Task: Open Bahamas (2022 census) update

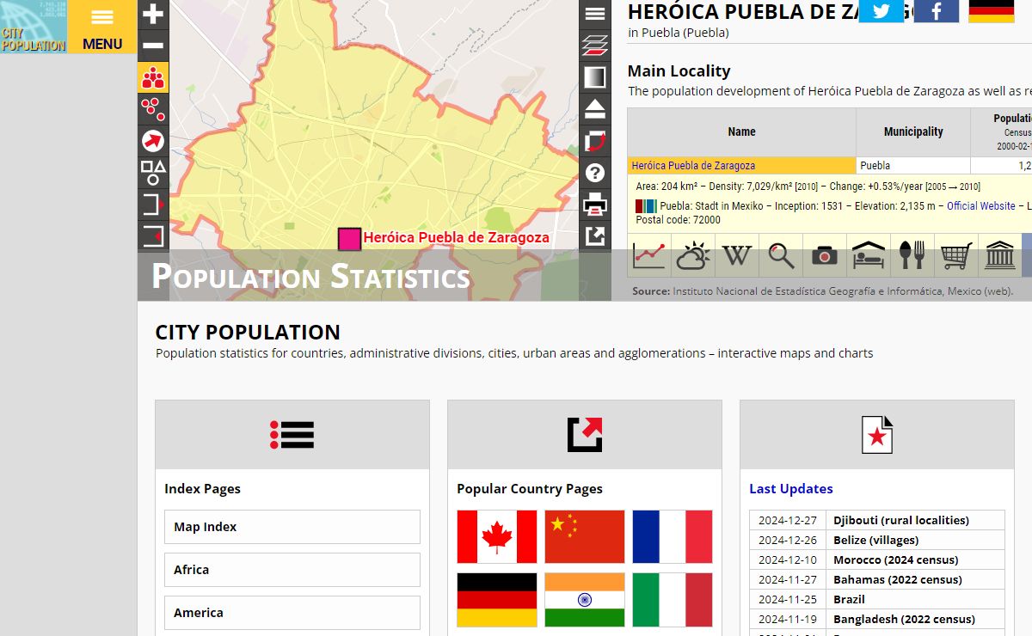Action: (897, 579)
